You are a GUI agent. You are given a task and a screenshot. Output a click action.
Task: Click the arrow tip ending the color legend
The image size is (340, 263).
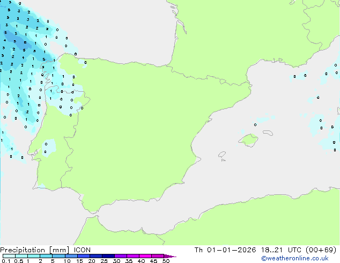click(x=170, y=256)
